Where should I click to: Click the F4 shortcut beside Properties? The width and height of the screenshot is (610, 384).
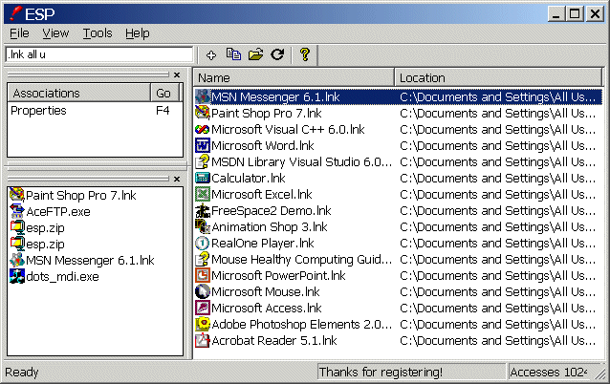click(163, 111)
